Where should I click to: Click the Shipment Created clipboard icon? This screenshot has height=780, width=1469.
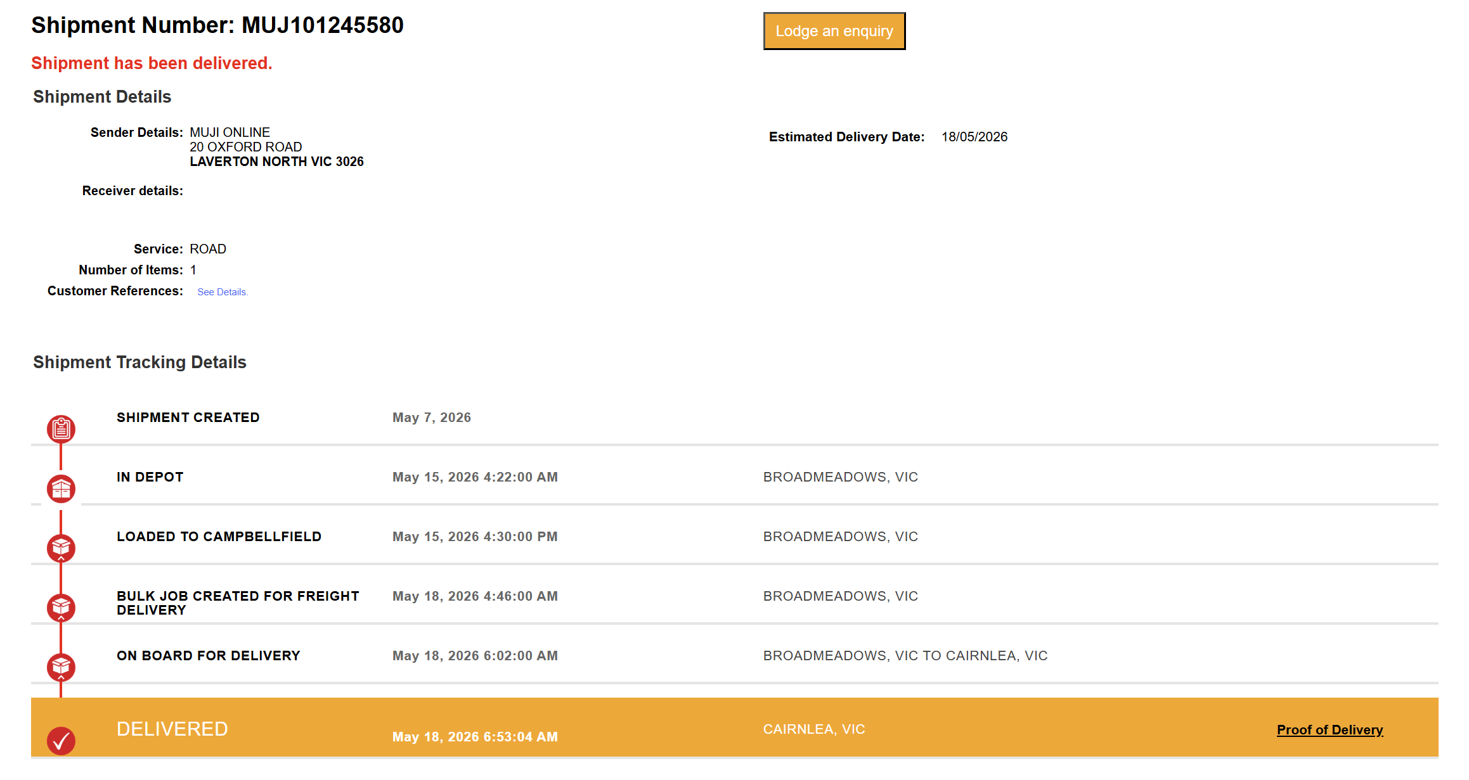61,430
